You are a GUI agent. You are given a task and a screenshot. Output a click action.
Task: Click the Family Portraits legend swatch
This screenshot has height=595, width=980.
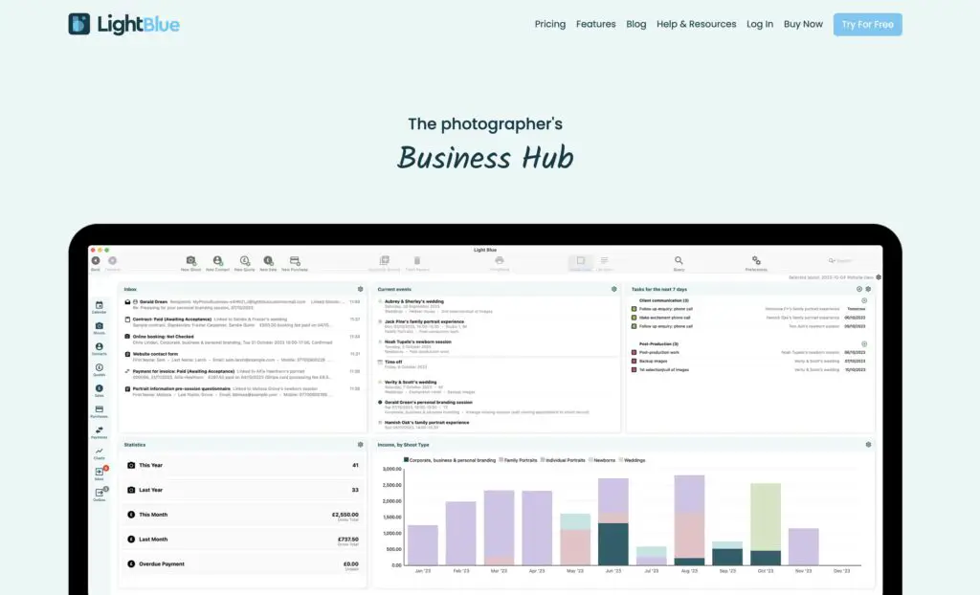pyautogui.click(x=501, y=460)
